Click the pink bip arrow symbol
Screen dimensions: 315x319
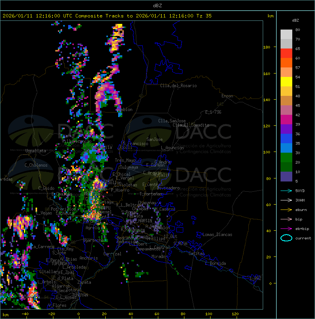coord(286,219)
